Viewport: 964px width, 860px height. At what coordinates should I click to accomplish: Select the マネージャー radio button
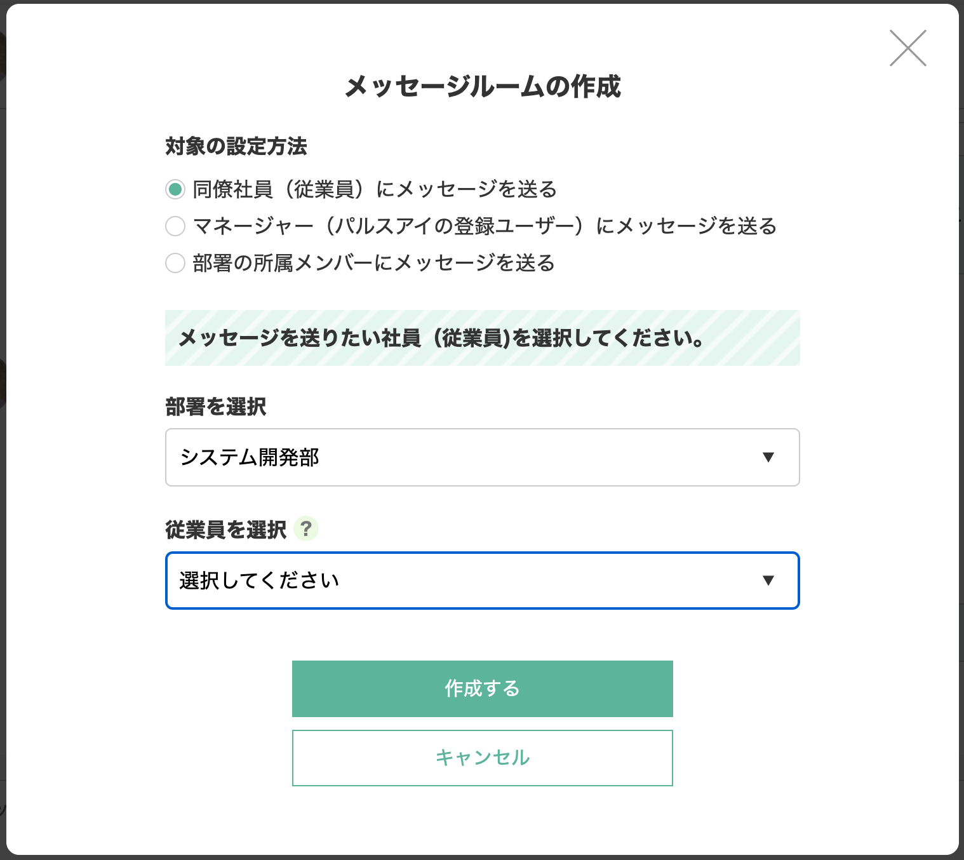point(175,226)
